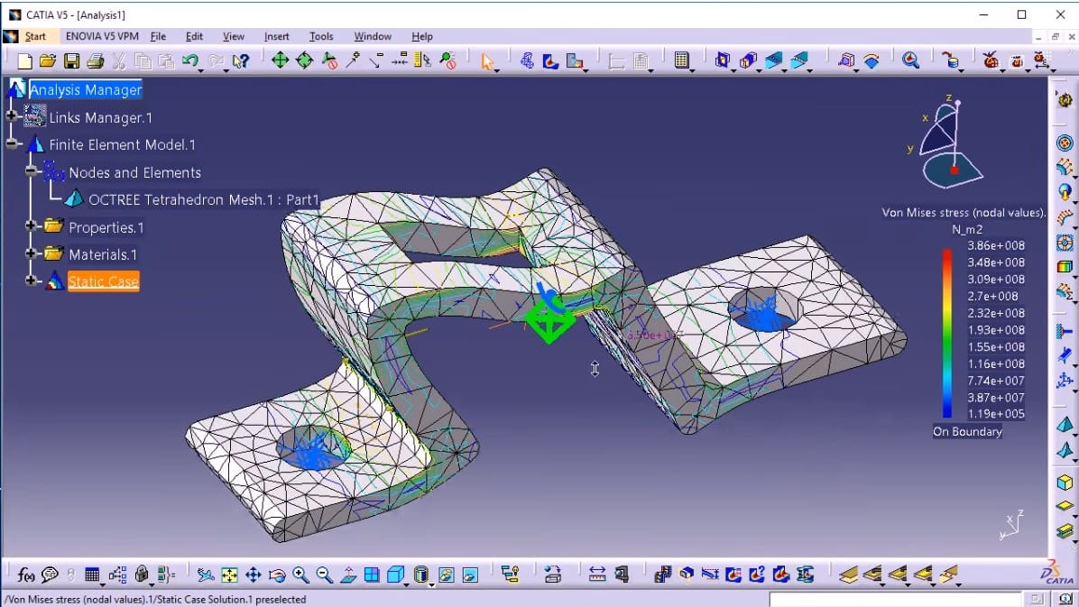Select the Static Case tree item
This screenshot has width=1079, height=607.
point(103,281)
